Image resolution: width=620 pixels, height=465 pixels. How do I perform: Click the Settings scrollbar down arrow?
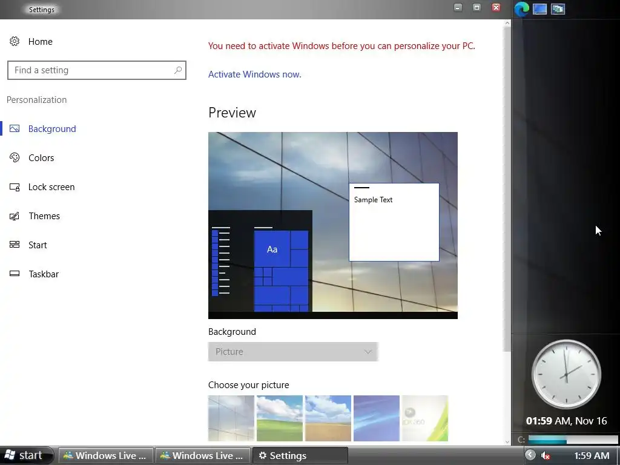507,441
